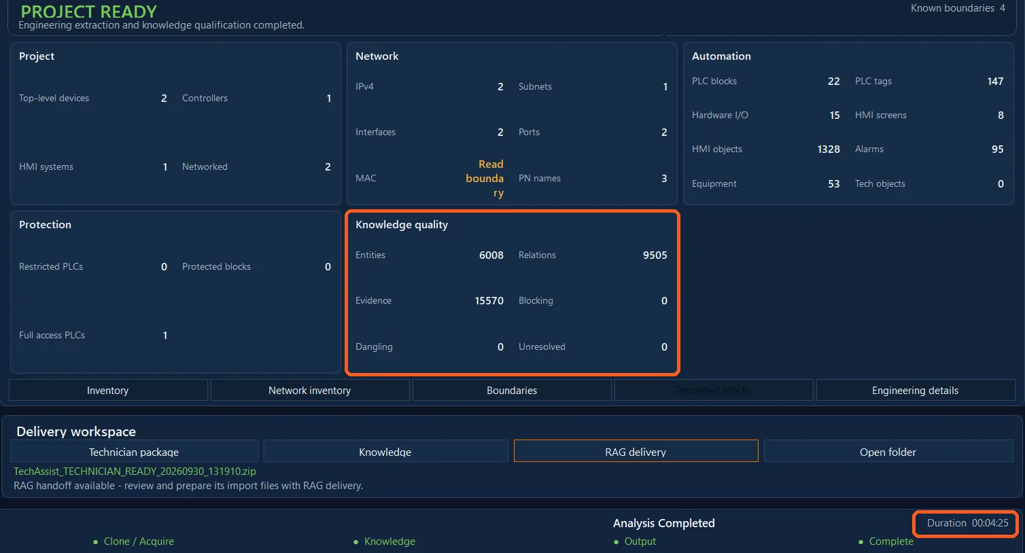Click the Open folder button
This screenshot has height=553, width=1025.
[x=888, y=452]
